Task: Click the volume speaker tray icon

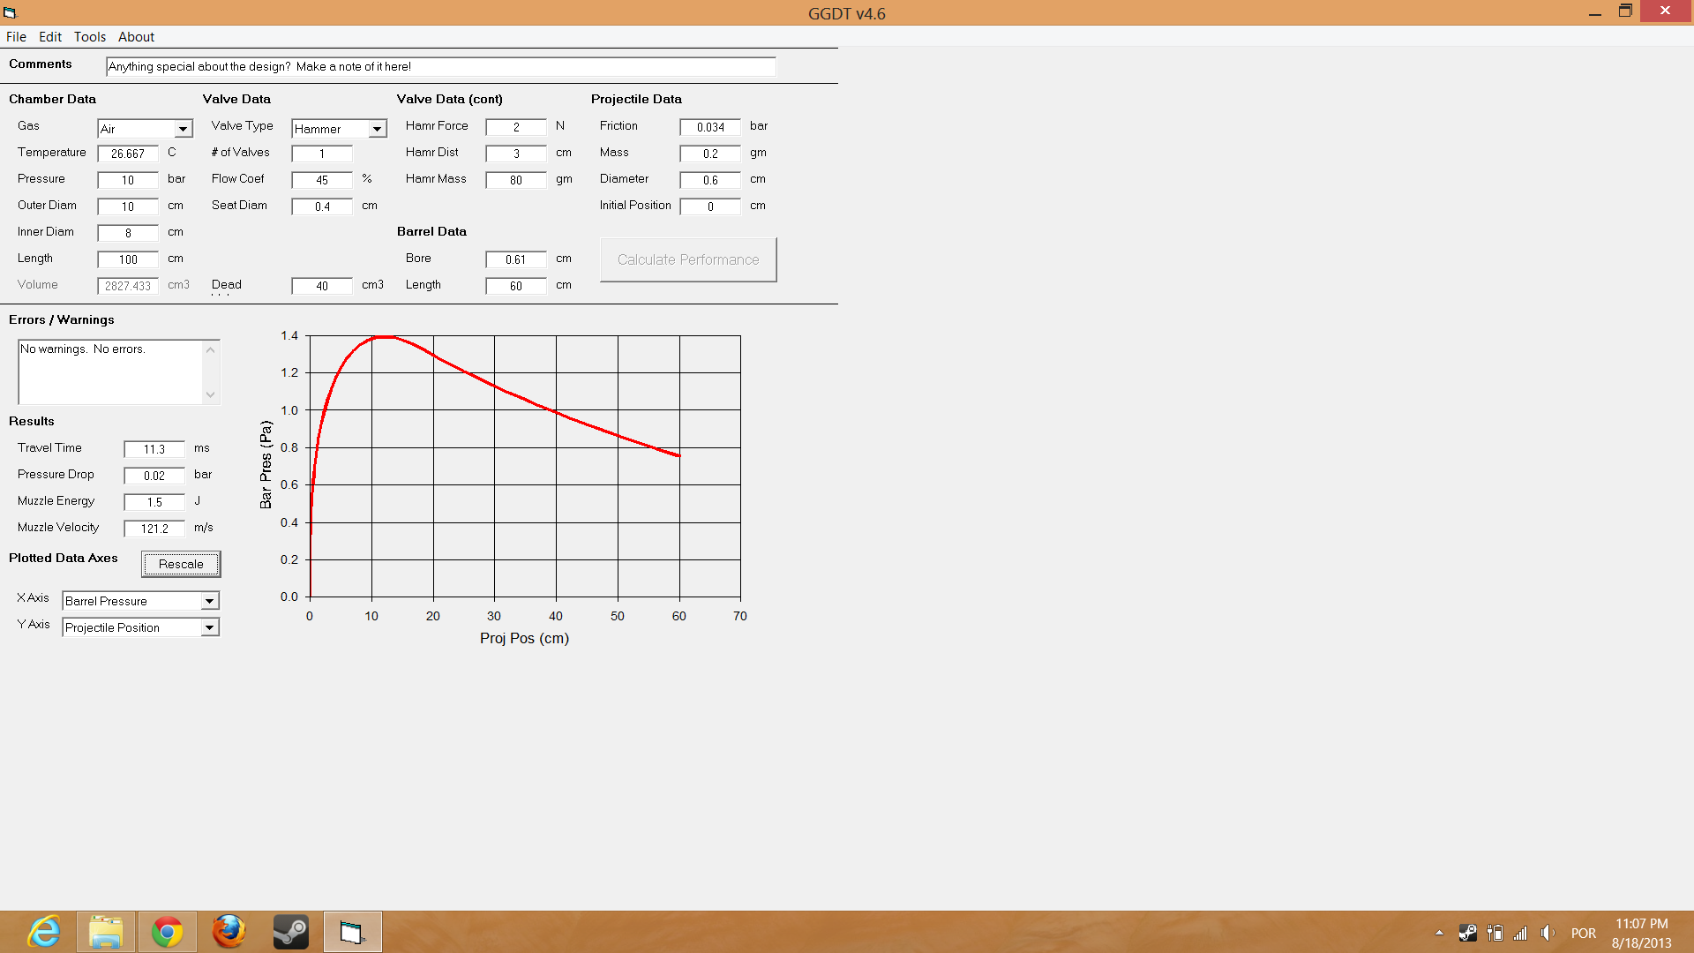Action: click(x=1548, y=933)
